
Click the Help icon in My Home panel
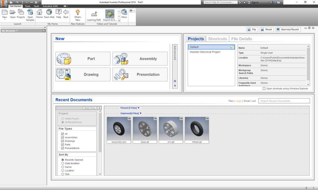coord(58,12)
